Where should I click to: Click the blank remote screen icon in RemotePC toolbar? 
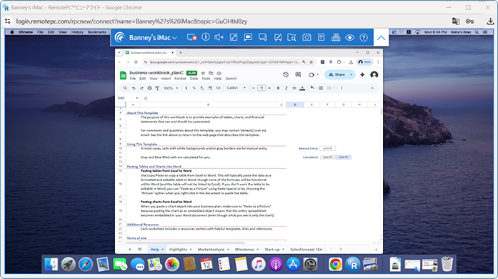tap(191, 37)
